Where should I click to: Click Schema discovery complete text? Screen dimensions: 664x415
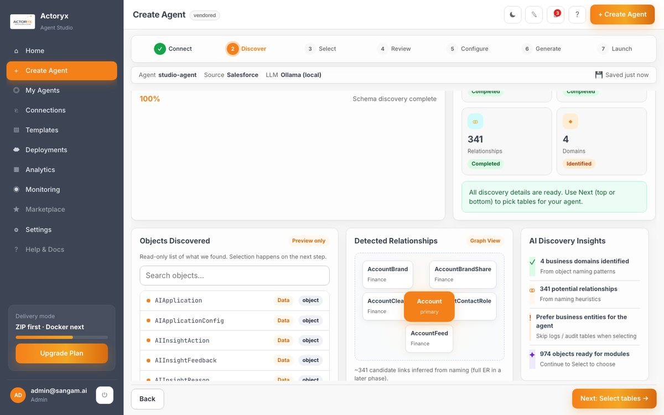(x=395, y=99)
